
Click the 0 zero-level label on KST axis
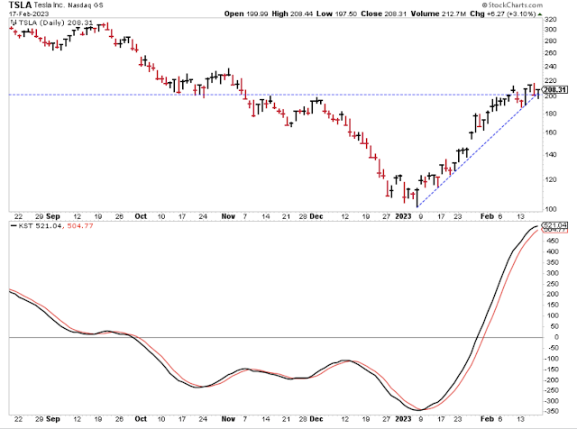(x=556, y=337)
